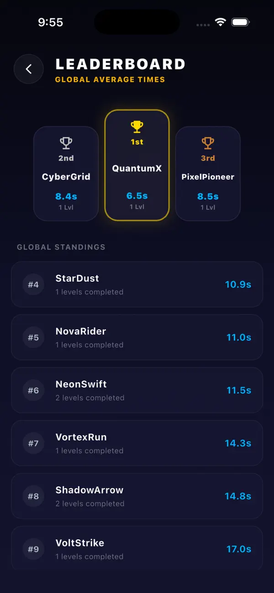Viewport: 274px width, 593px height.
Task: Select the VortexRun standings row
Action: 137,443
